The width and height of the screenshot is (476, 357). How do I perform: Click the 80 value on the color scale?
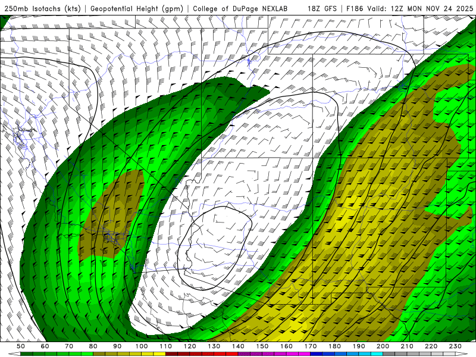93,346
